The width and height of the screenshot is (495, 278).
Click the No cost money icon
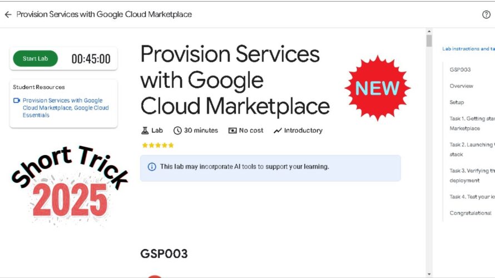pos(232,130)
